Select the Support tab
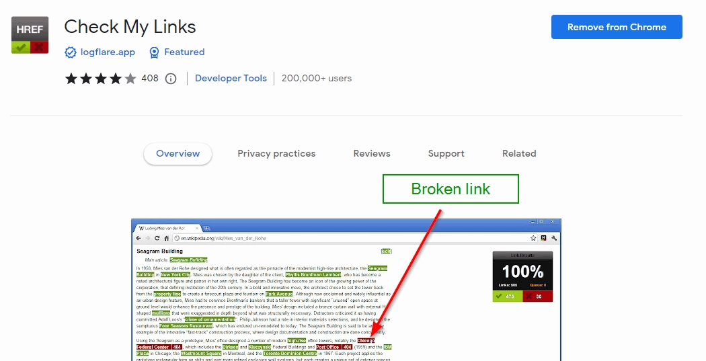 (x=446, y=154)
